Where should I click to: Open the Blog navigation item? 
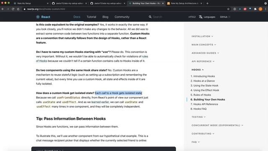click(105, 17)
